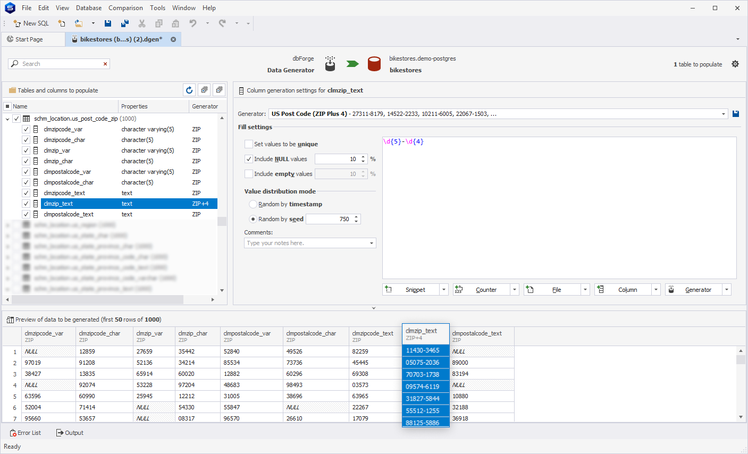Screen dimensions: 748x454
Task: Click the Undo arrow icon
Action: coord(193,23)
